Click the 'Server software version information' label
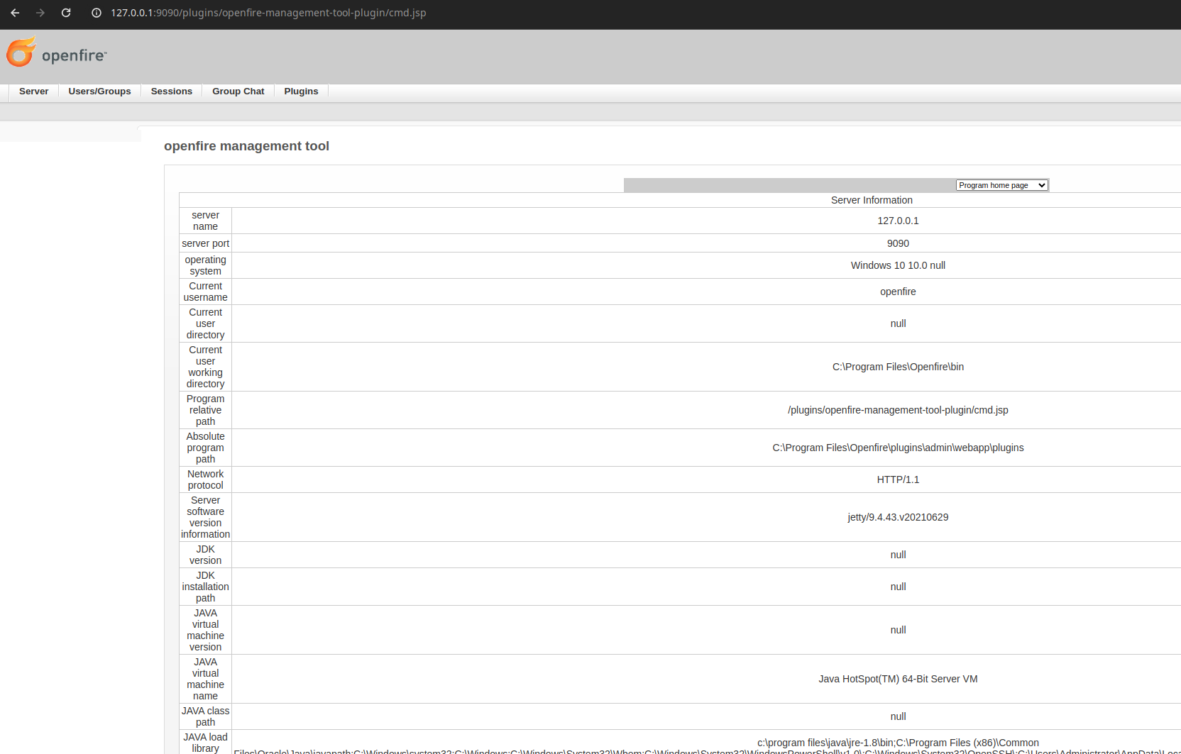The width and height of the screenshot is (1181, 754). pos(205,517)
